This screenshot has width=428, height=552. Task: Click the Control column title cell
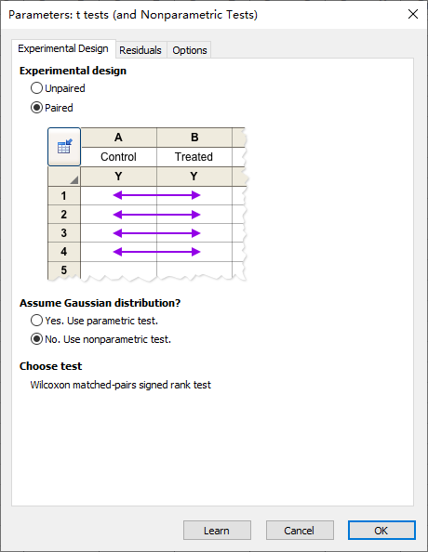click(x=119, y=157)
